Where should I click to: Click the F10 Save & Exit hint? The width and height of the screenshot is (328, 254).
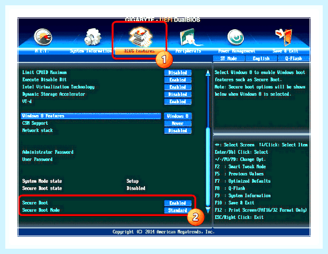(234, 203)
